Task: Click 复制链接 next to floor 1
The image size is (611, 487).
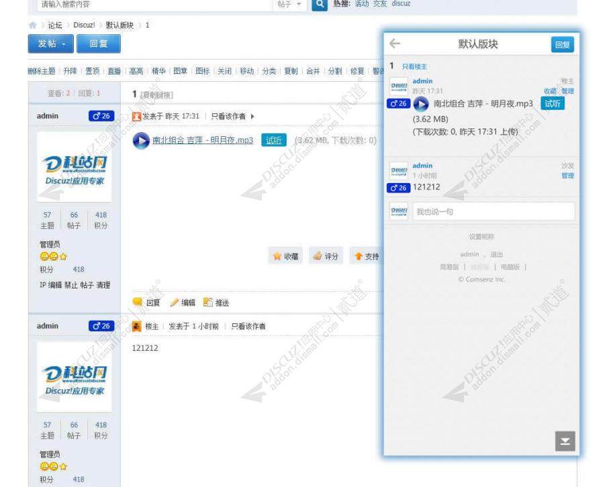Action: (x=156, y=95)
